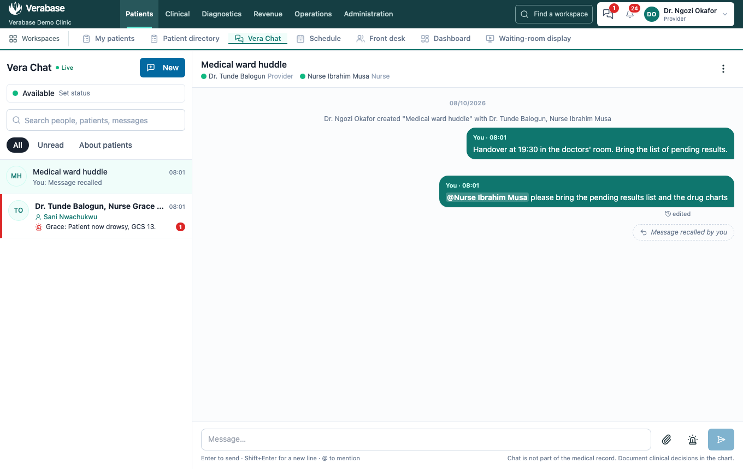Switch to Front desk tab
This screenshot has width=743, height=469.
381,39
